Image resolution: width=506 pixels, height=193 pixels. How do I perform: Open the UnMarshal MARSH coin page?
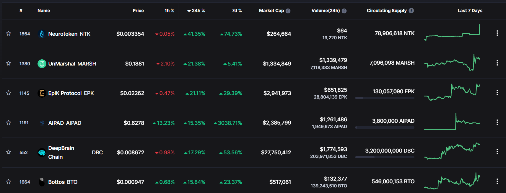click(x=72, y=64)
